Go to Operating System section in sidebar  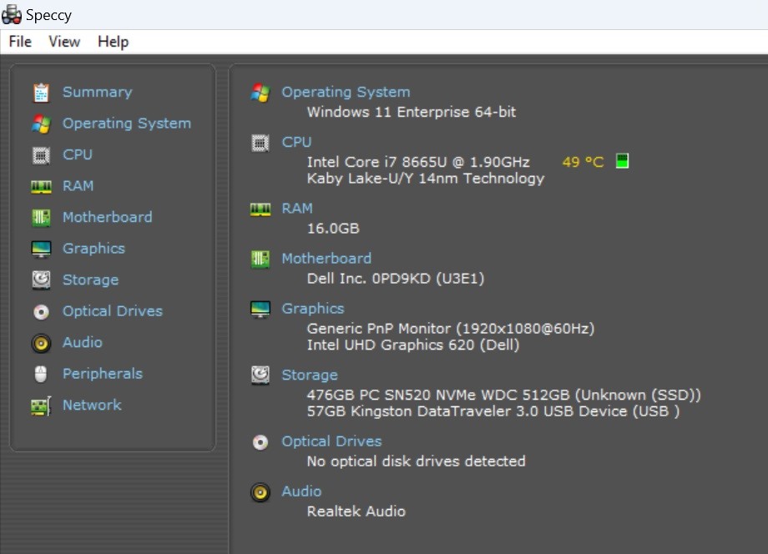click(127, 123)
